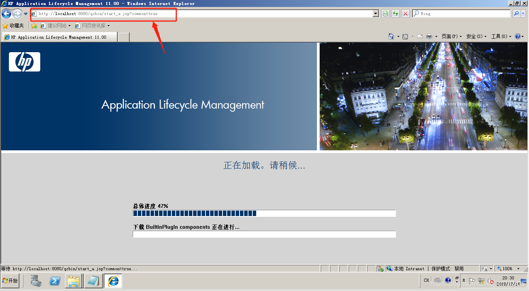Click the Action Center flag tray icon

click(x=473, y=281)
